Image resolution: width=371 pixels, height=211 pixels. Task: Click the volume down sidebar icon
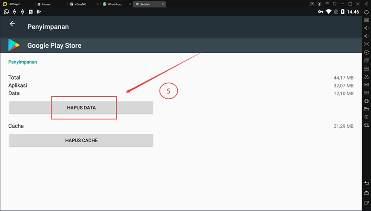[366, 36]
